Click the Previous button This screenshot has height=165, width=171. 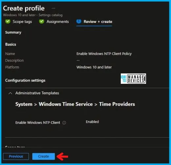(16, 156)
